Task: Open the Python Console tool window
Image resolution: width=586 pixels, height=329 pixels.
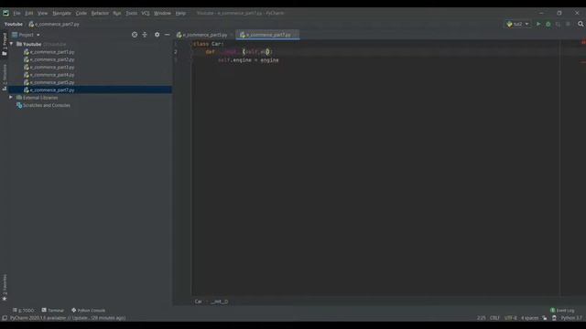Action: click(x=88, y=311)
